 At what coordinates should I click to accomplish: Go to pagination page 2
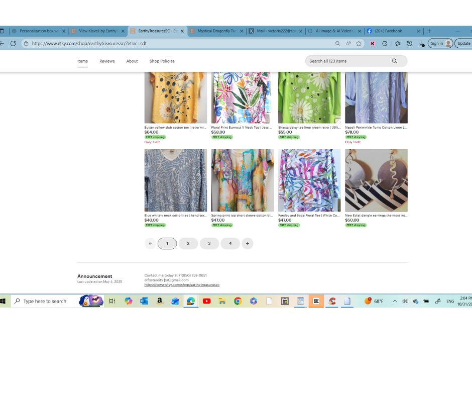coord(188,244)
